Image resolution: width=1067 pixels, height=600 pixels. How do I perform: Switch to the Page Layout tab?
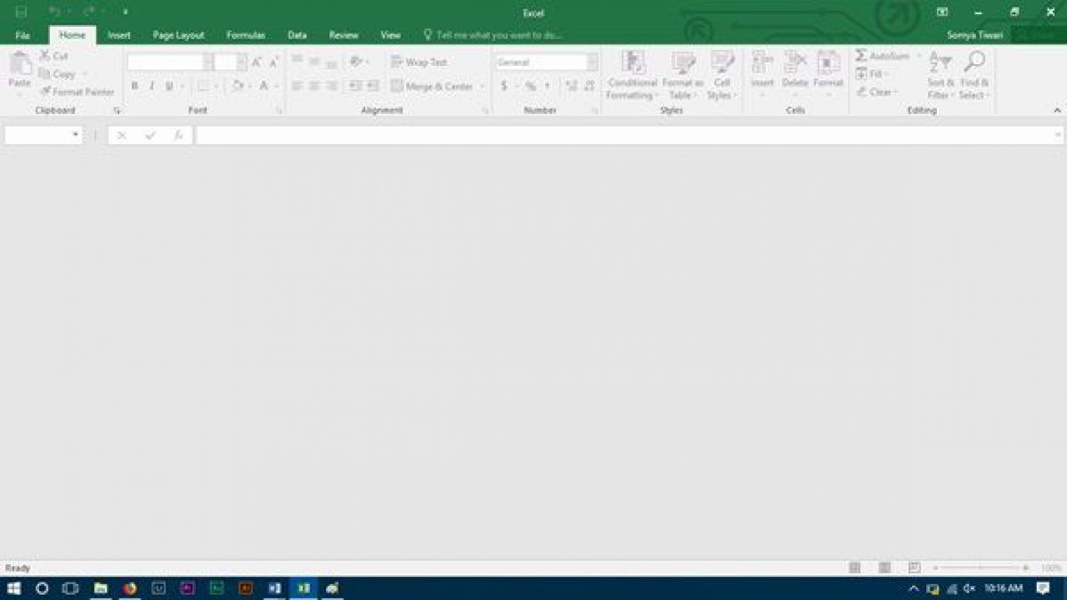click(x=178, y=35)
